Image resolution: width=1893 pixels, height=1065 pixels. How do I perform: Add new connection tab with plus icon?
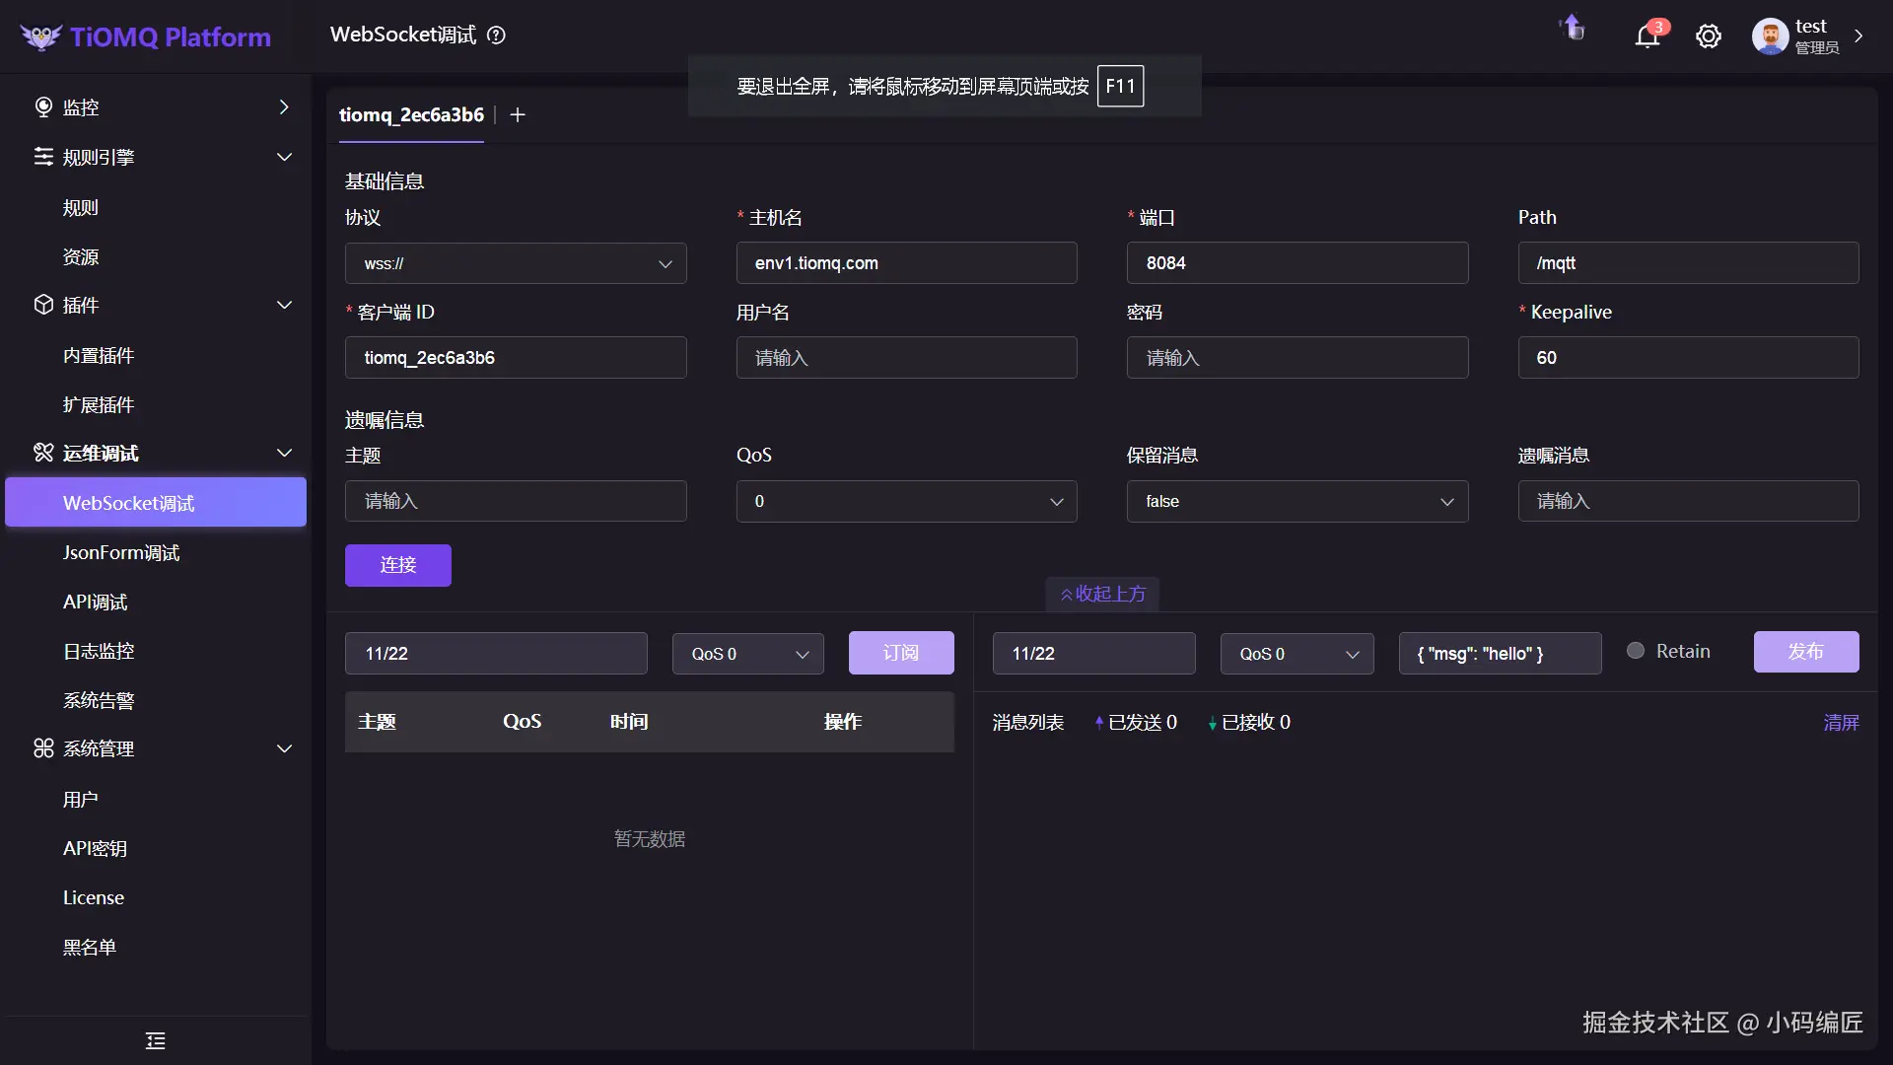click(x=518, y=115)
